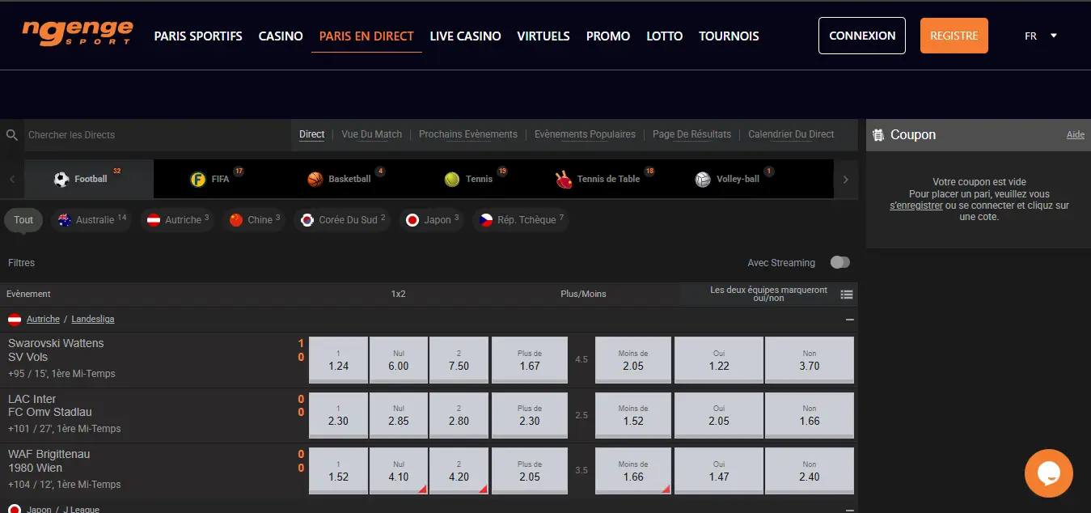Open the Tennis live matches icon

(451, 178)
